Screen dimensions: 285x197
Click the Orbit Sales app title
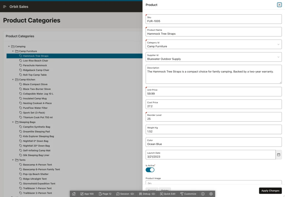(19, 7)
